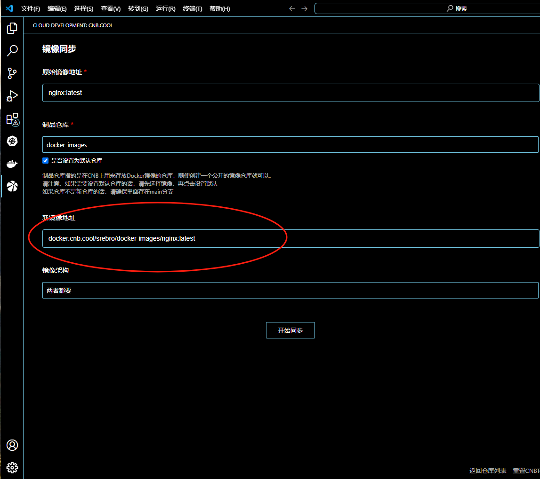
Task: Uncheck 是否设置为默认仓库 checkbox
Action: 45,160
